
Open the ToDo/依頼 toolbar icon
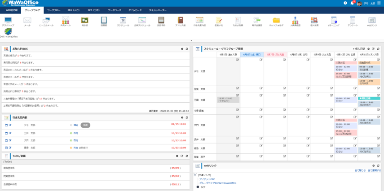click(x=238, y=21)
